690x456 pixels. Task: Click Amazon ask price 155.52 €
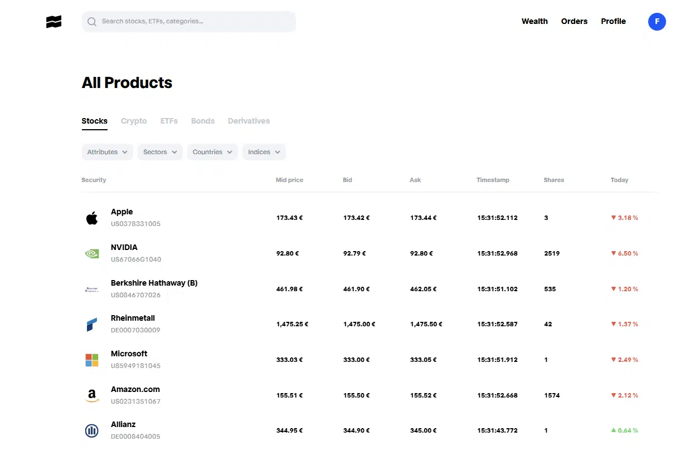tap(423, 395)
